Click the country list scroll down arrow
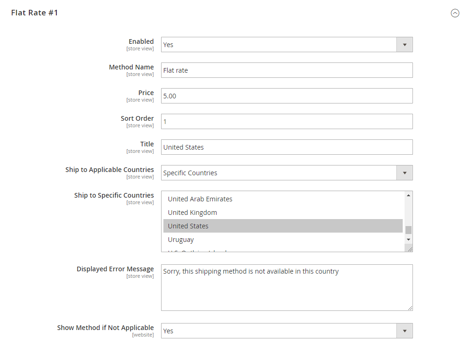473x344 pixels. click(x=408, y=239)
